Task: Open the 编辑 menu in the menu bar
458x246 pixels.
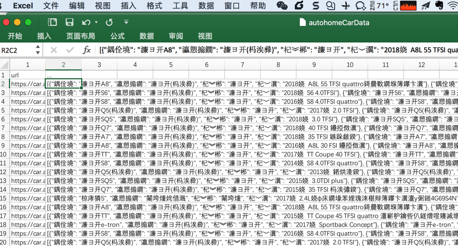Action: 77,6
